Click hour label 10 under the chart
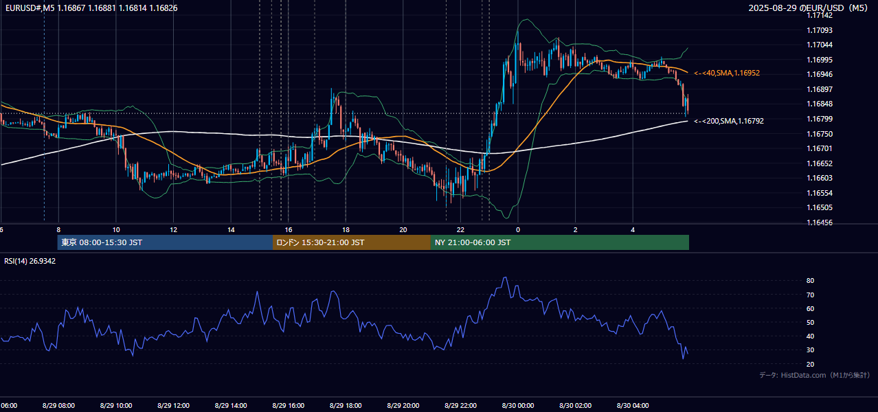This screenshot has height=412, width=878. pyautogui.click(x=116, y=229)
